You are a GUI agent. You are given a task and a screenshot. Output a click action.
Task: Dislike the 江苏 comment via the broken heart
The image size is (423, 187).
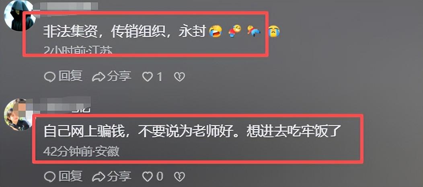179,77
